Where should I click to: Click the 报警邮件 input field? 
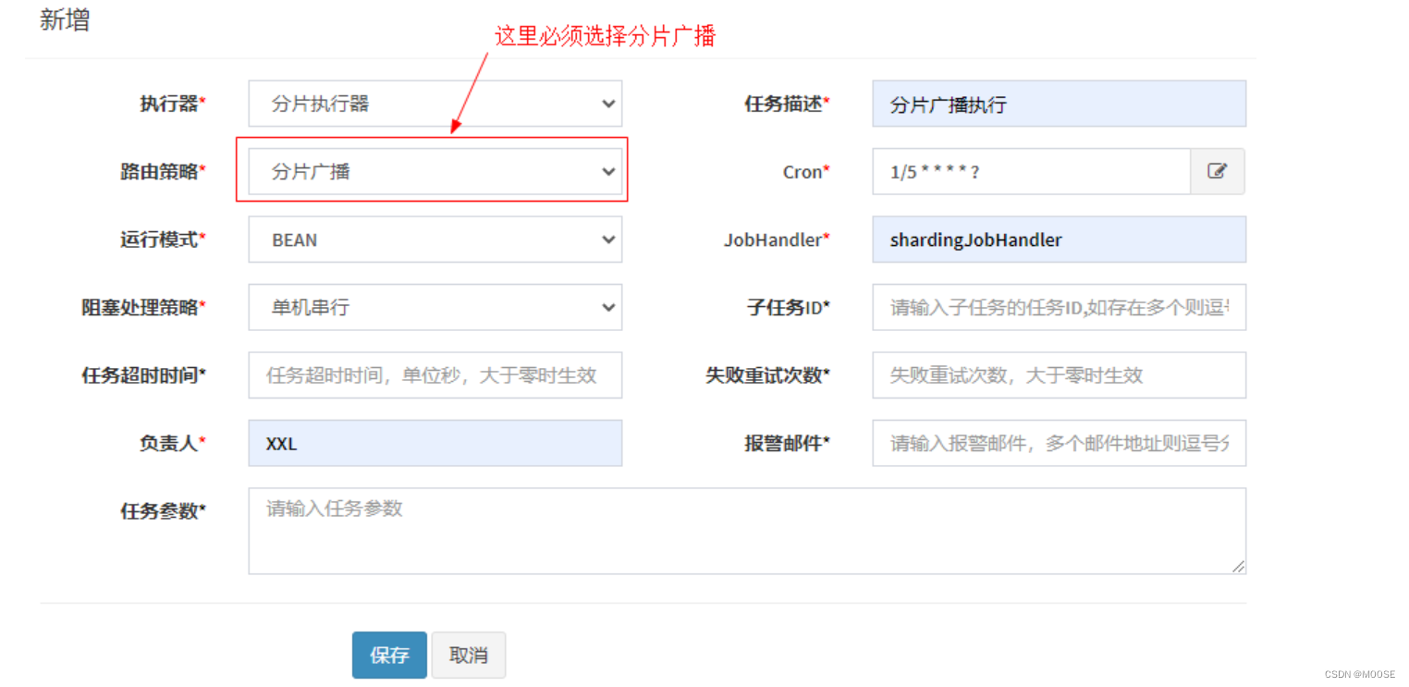[1059, 443]
